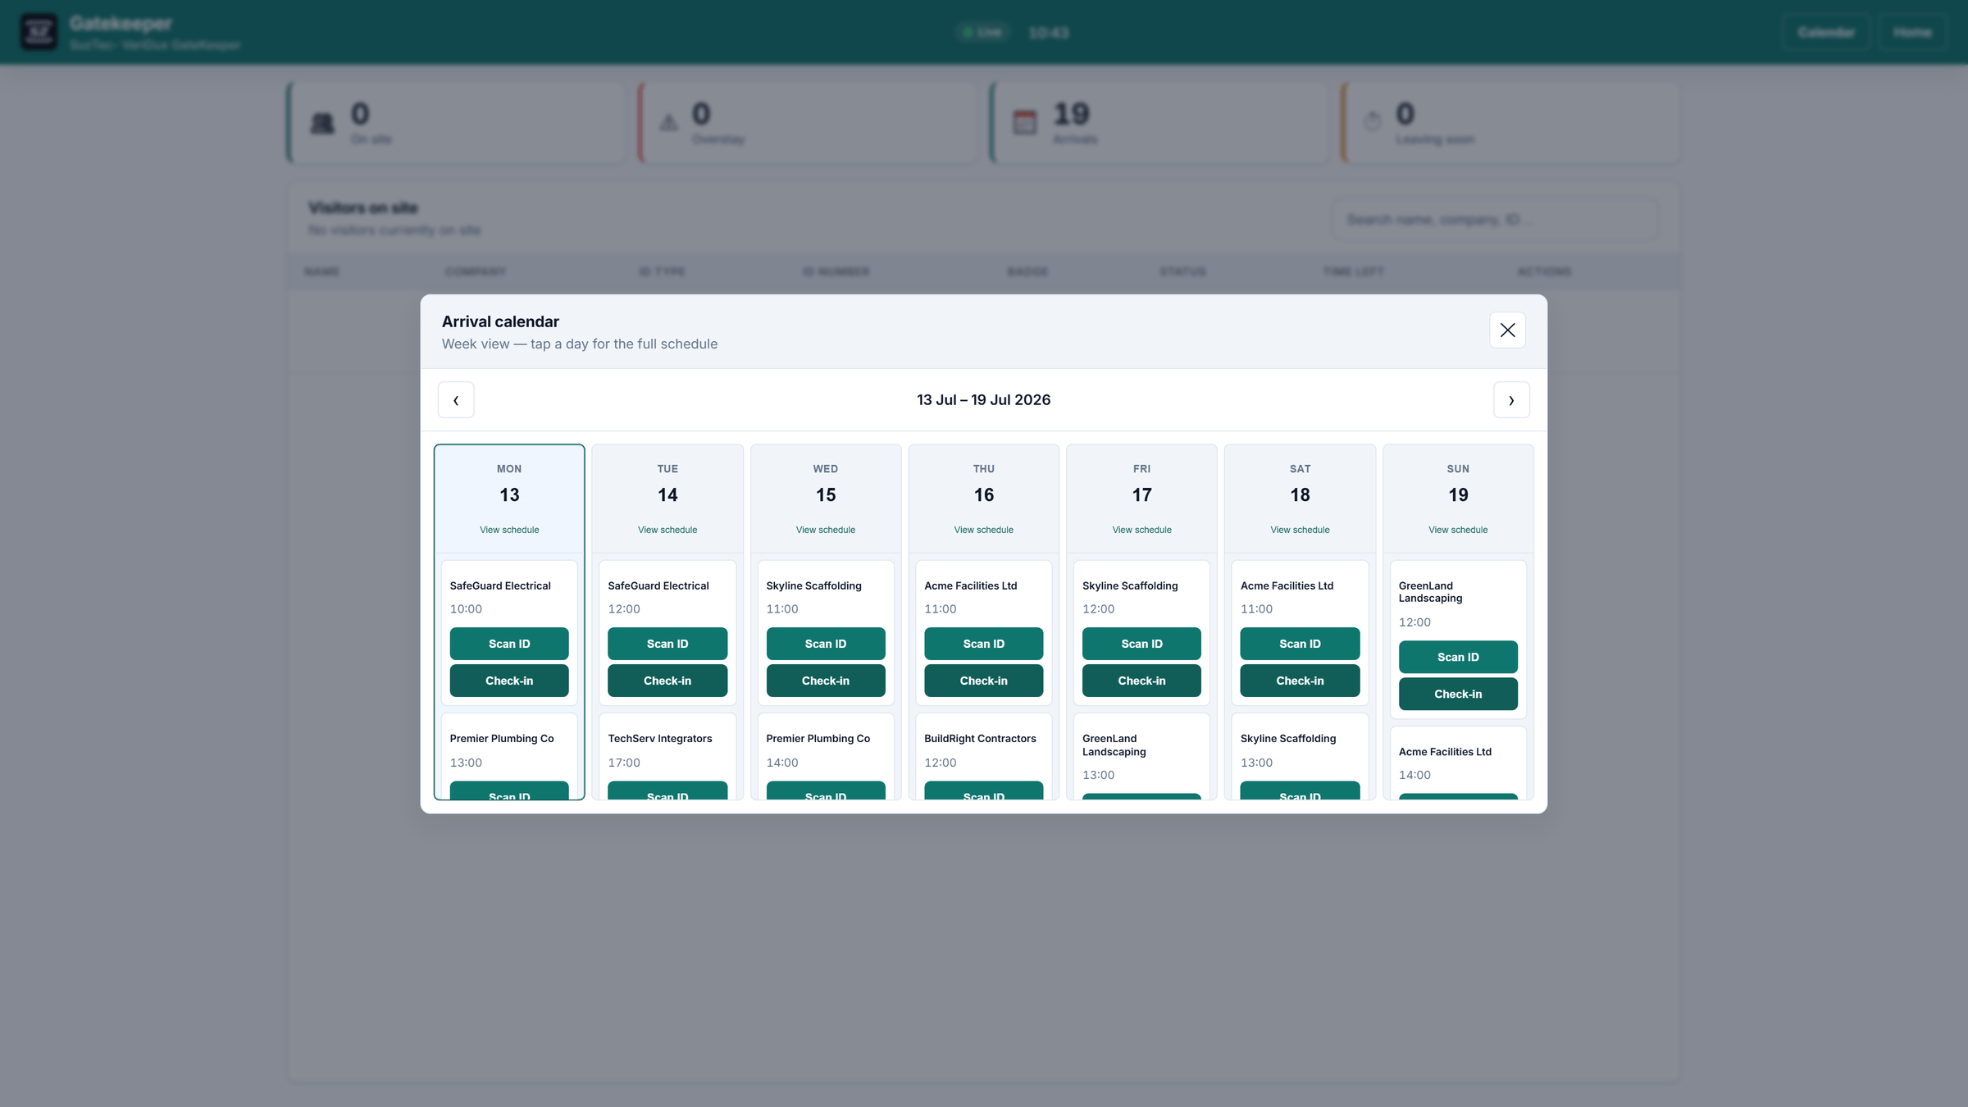Check-in Monday SafeGuard Electrical 10:00
Image resolution: width=1968 pixels, height=1107 pixels.
pyautogui.click(x=509, y=681)
